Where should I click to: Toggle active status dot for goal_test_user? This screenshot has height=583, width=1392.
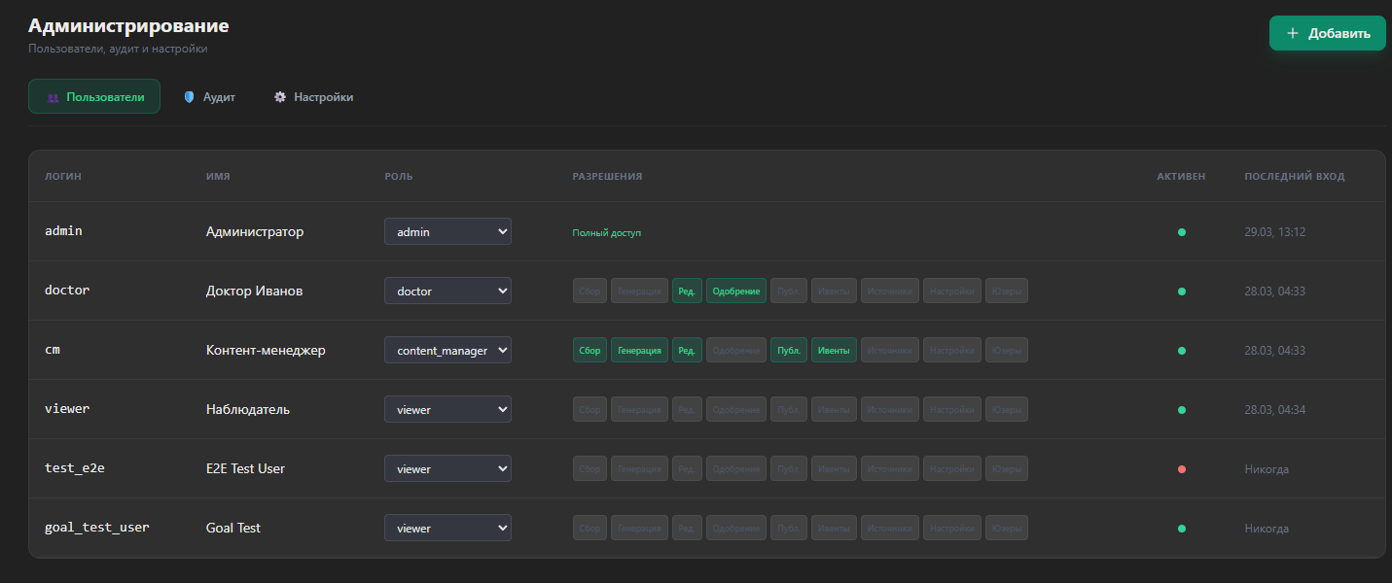click(x=1181, y=529)
